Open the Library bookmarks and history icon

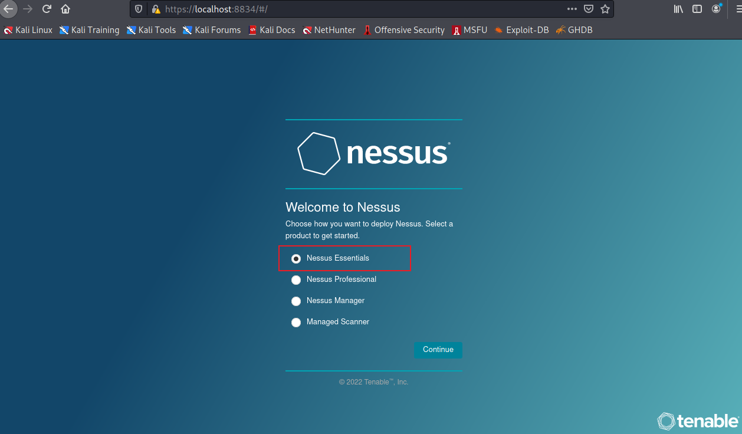[x=678, y=9]
